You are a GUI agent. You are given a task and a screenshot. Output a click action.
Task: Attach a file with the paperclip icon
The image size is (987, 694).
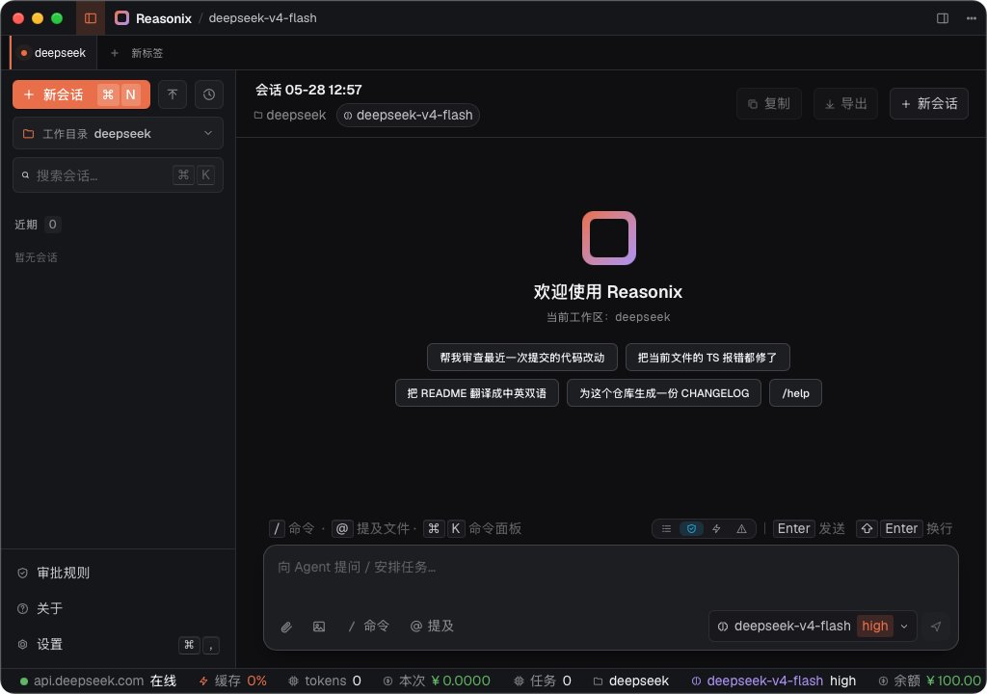[x=286, y=627]
